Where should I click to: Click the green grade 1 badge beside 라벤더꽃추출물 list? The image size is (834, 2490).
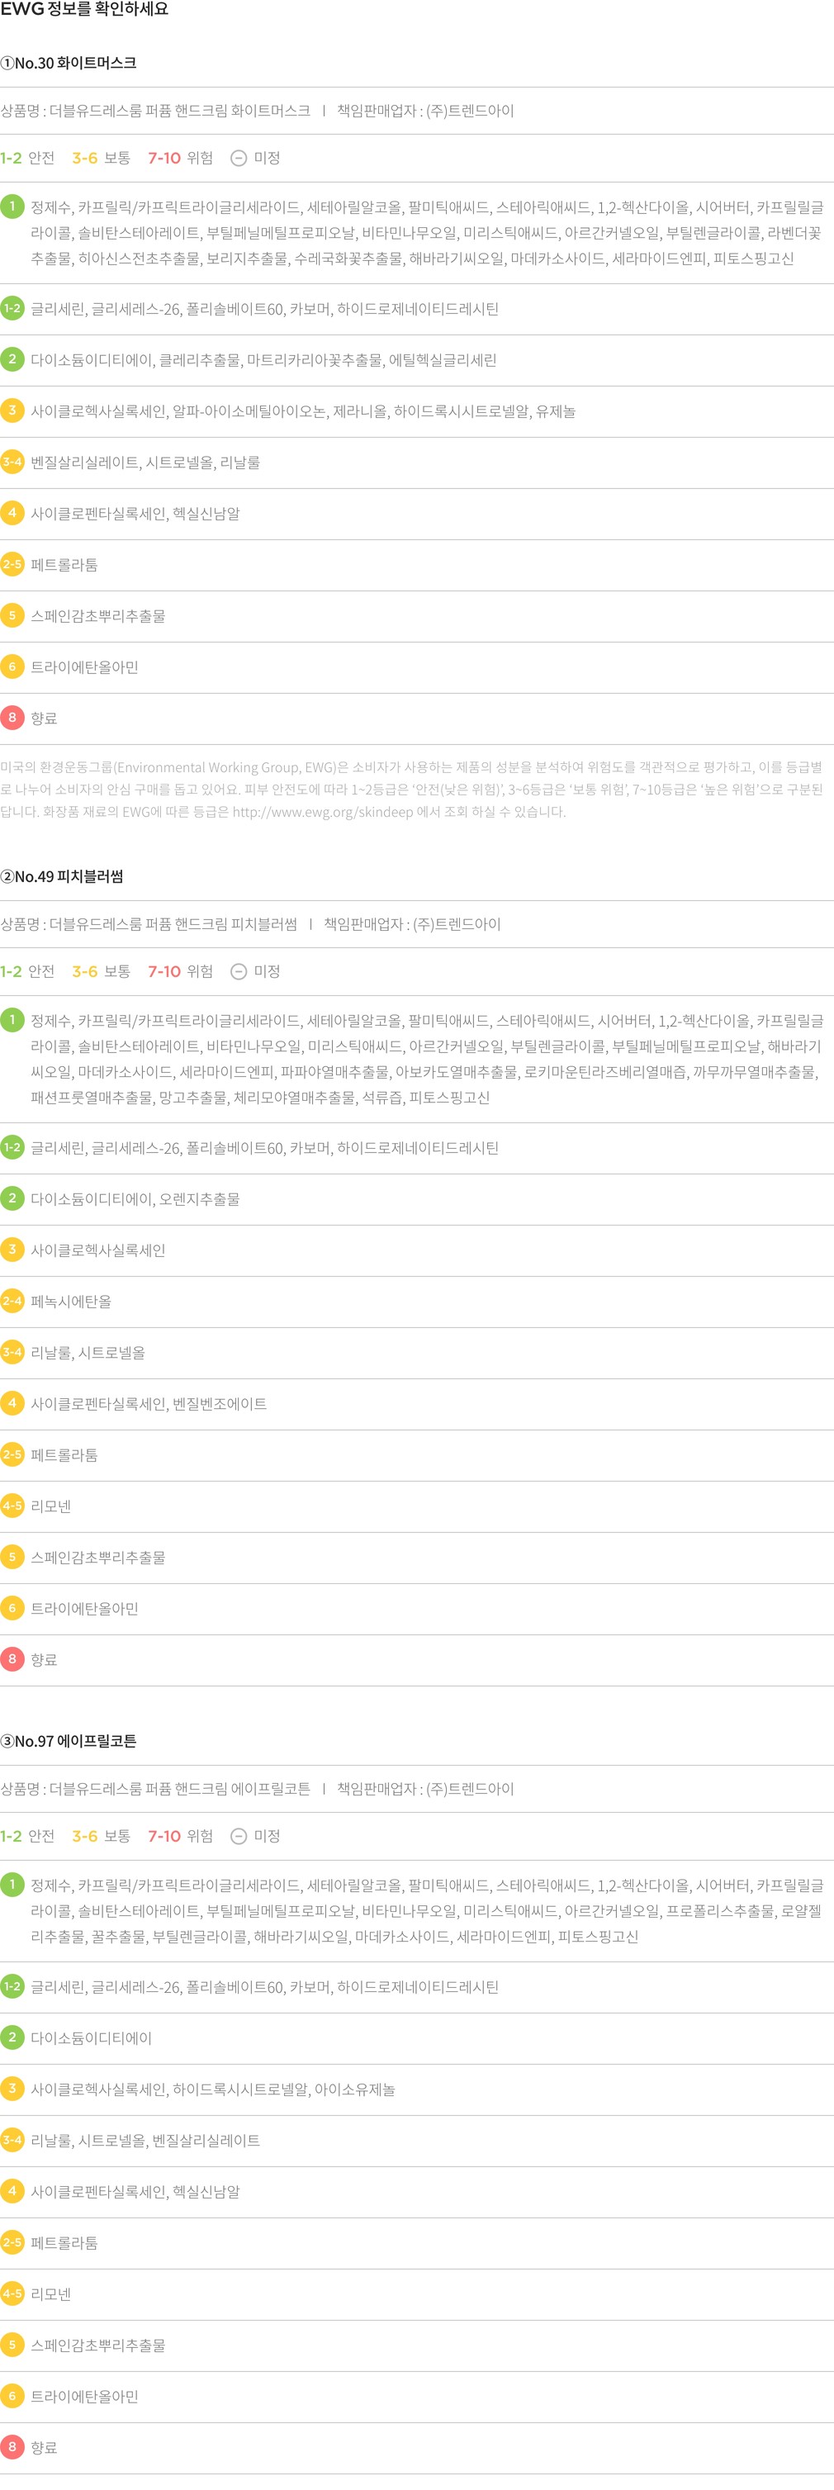[x=12, y=206]
